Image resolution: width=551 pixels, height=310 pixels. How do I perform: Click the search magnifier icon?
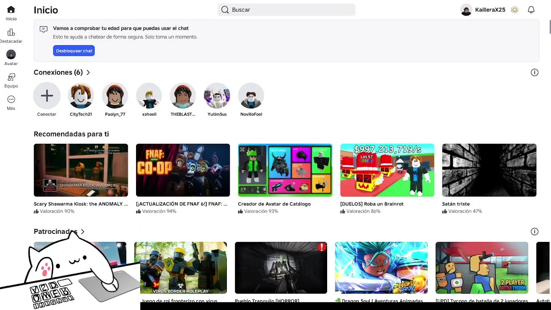[x=225, y=9]
